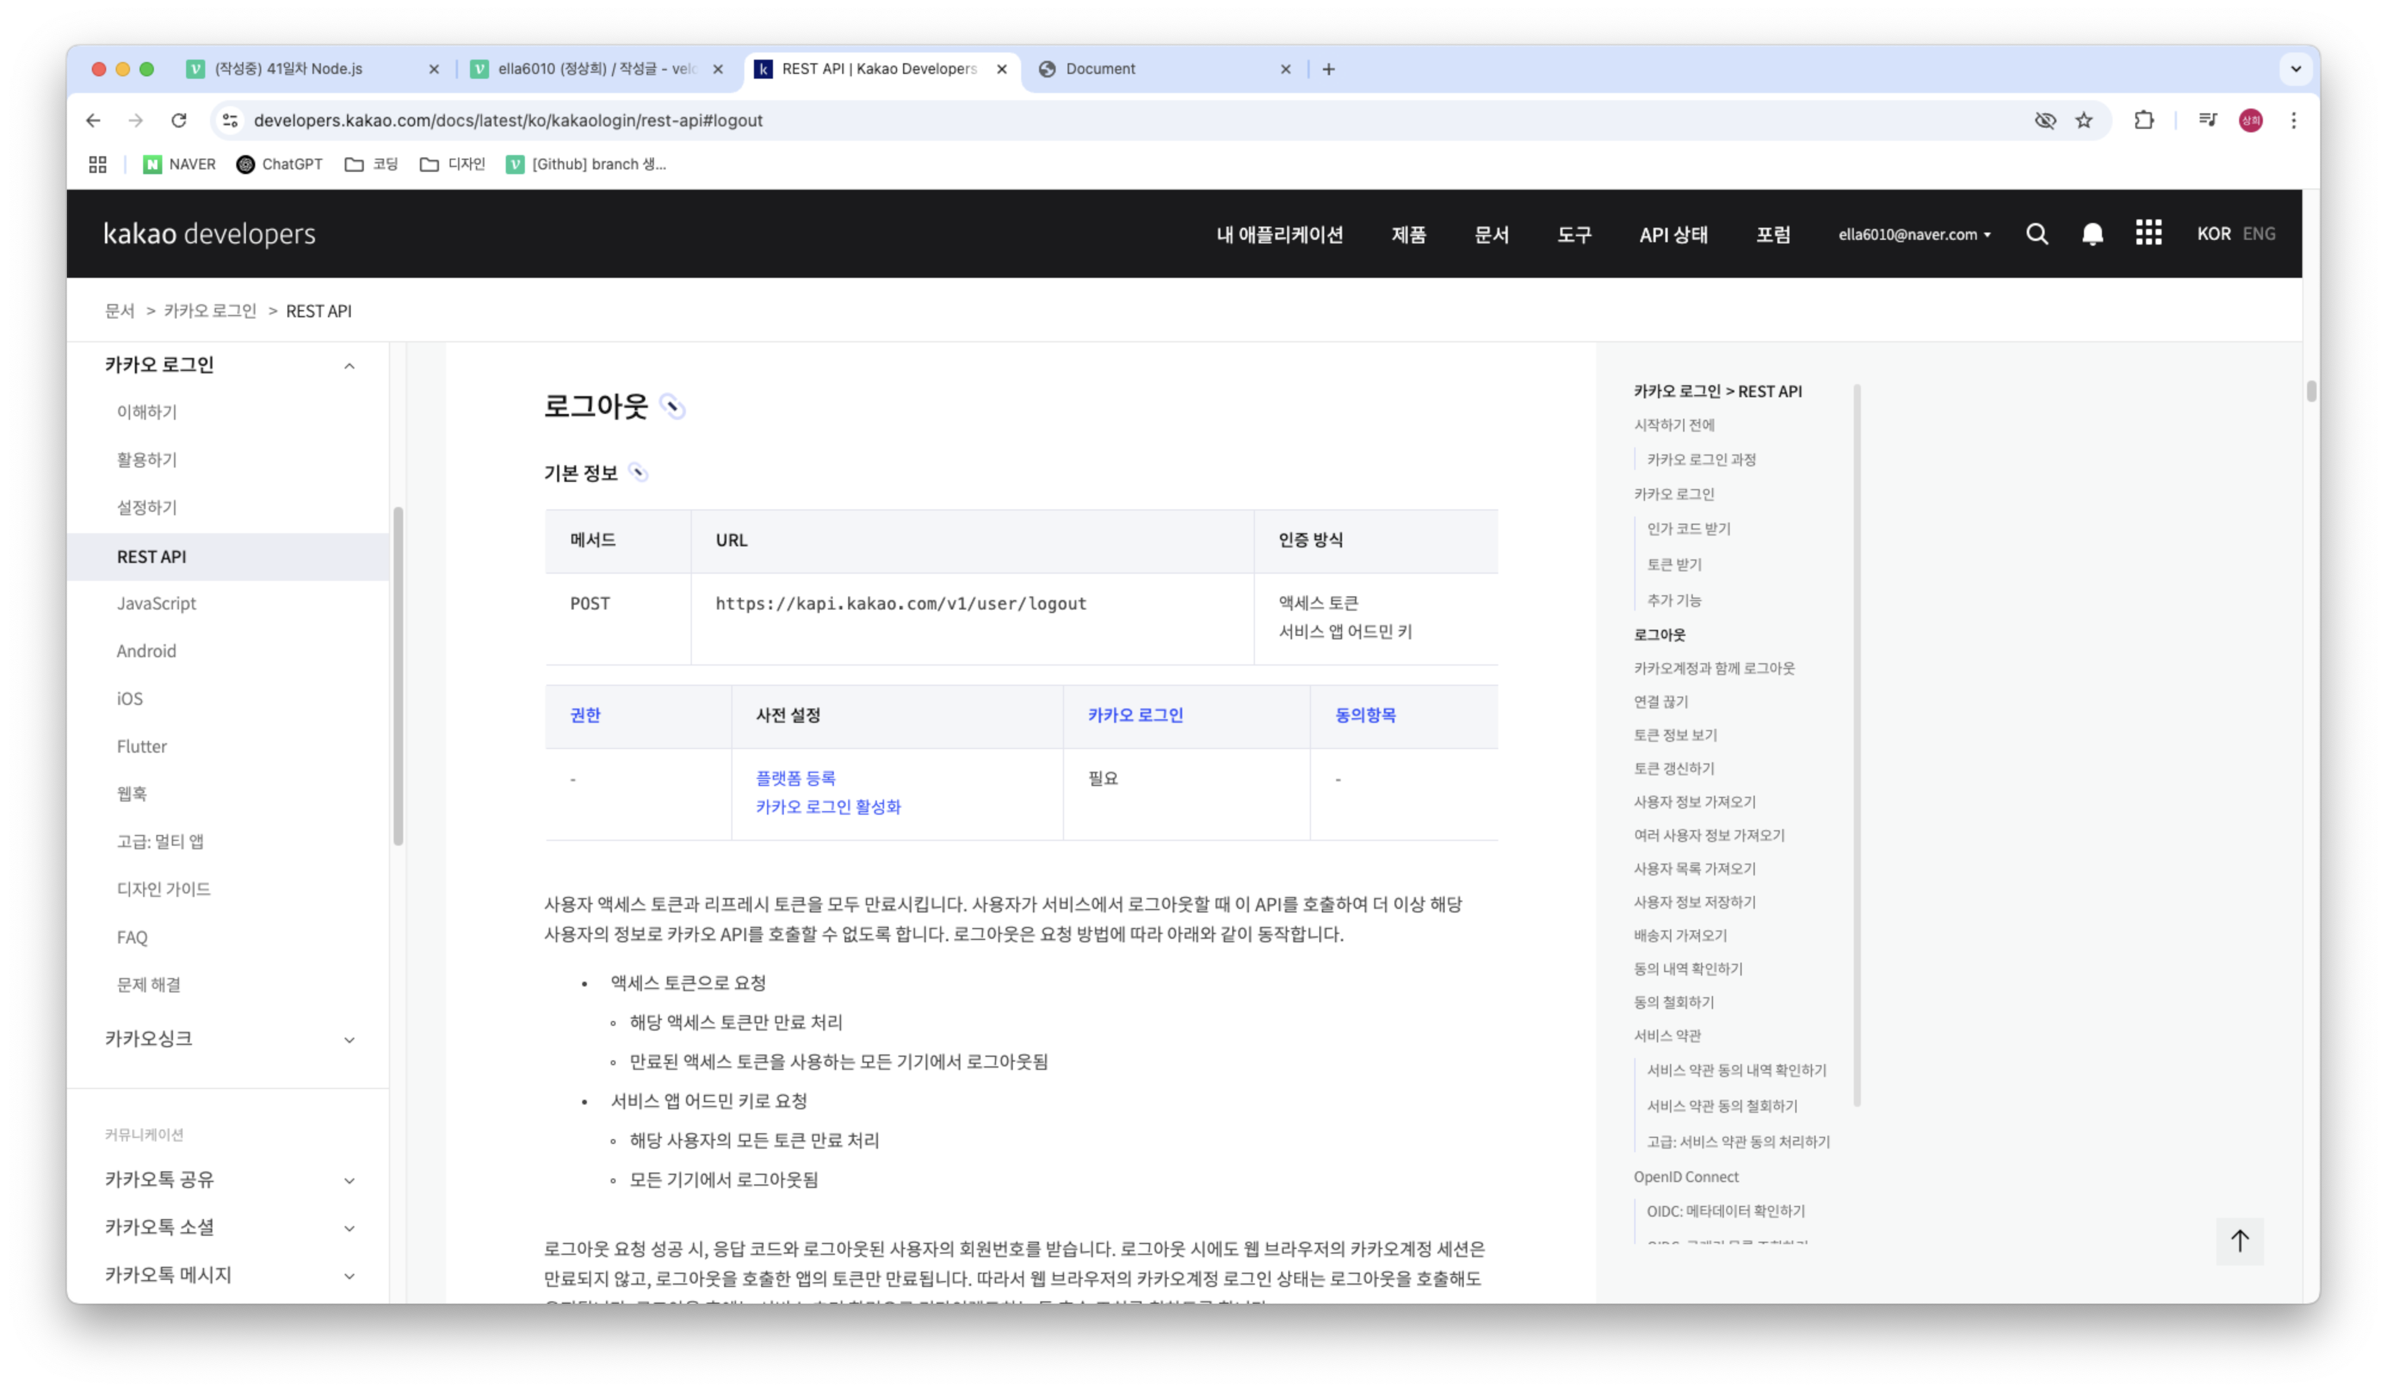The image size is (2387, 1392).
Task: Open JavaScript in the left sidebar
Action: click(156, 603)
